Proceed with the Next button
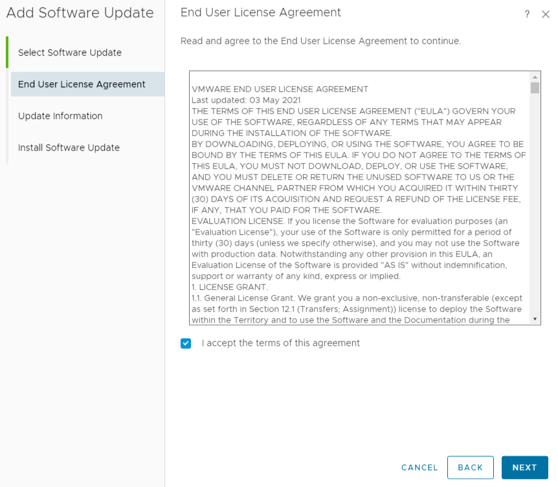 pos(524,468)
